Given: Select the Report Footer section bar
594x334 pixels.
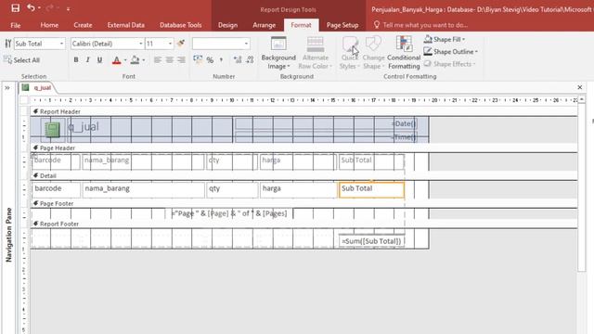Looking at the screenshot, I should coord(303,224).
